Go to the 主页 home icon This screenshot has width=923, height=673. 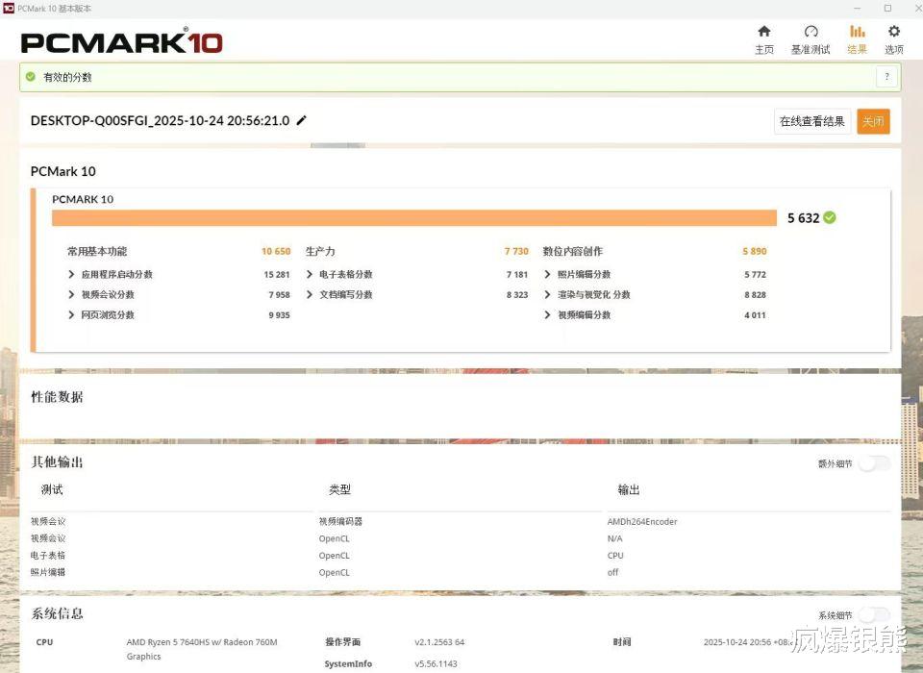764,31
